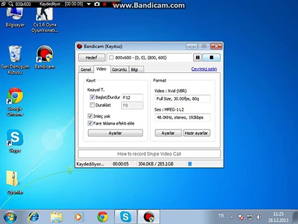The width and height of the screenshot is (298, 224).
Task: Minimize the Bandicam window
Action: (x=192, y=46)
